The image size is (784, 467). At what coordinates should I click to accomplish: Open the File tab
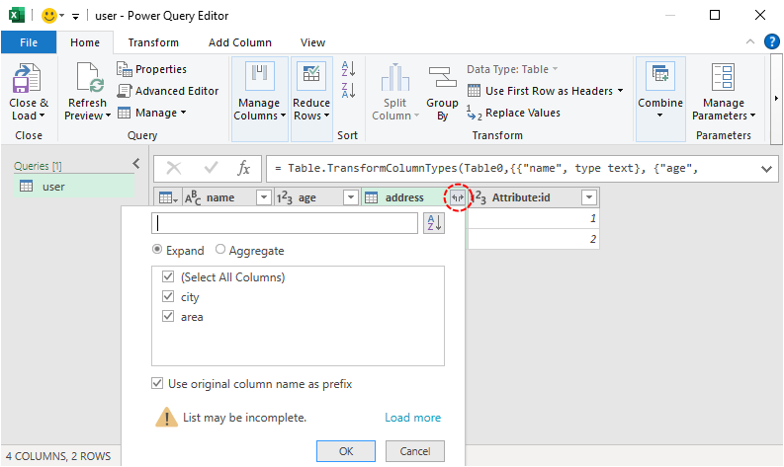tap(29, 42)
